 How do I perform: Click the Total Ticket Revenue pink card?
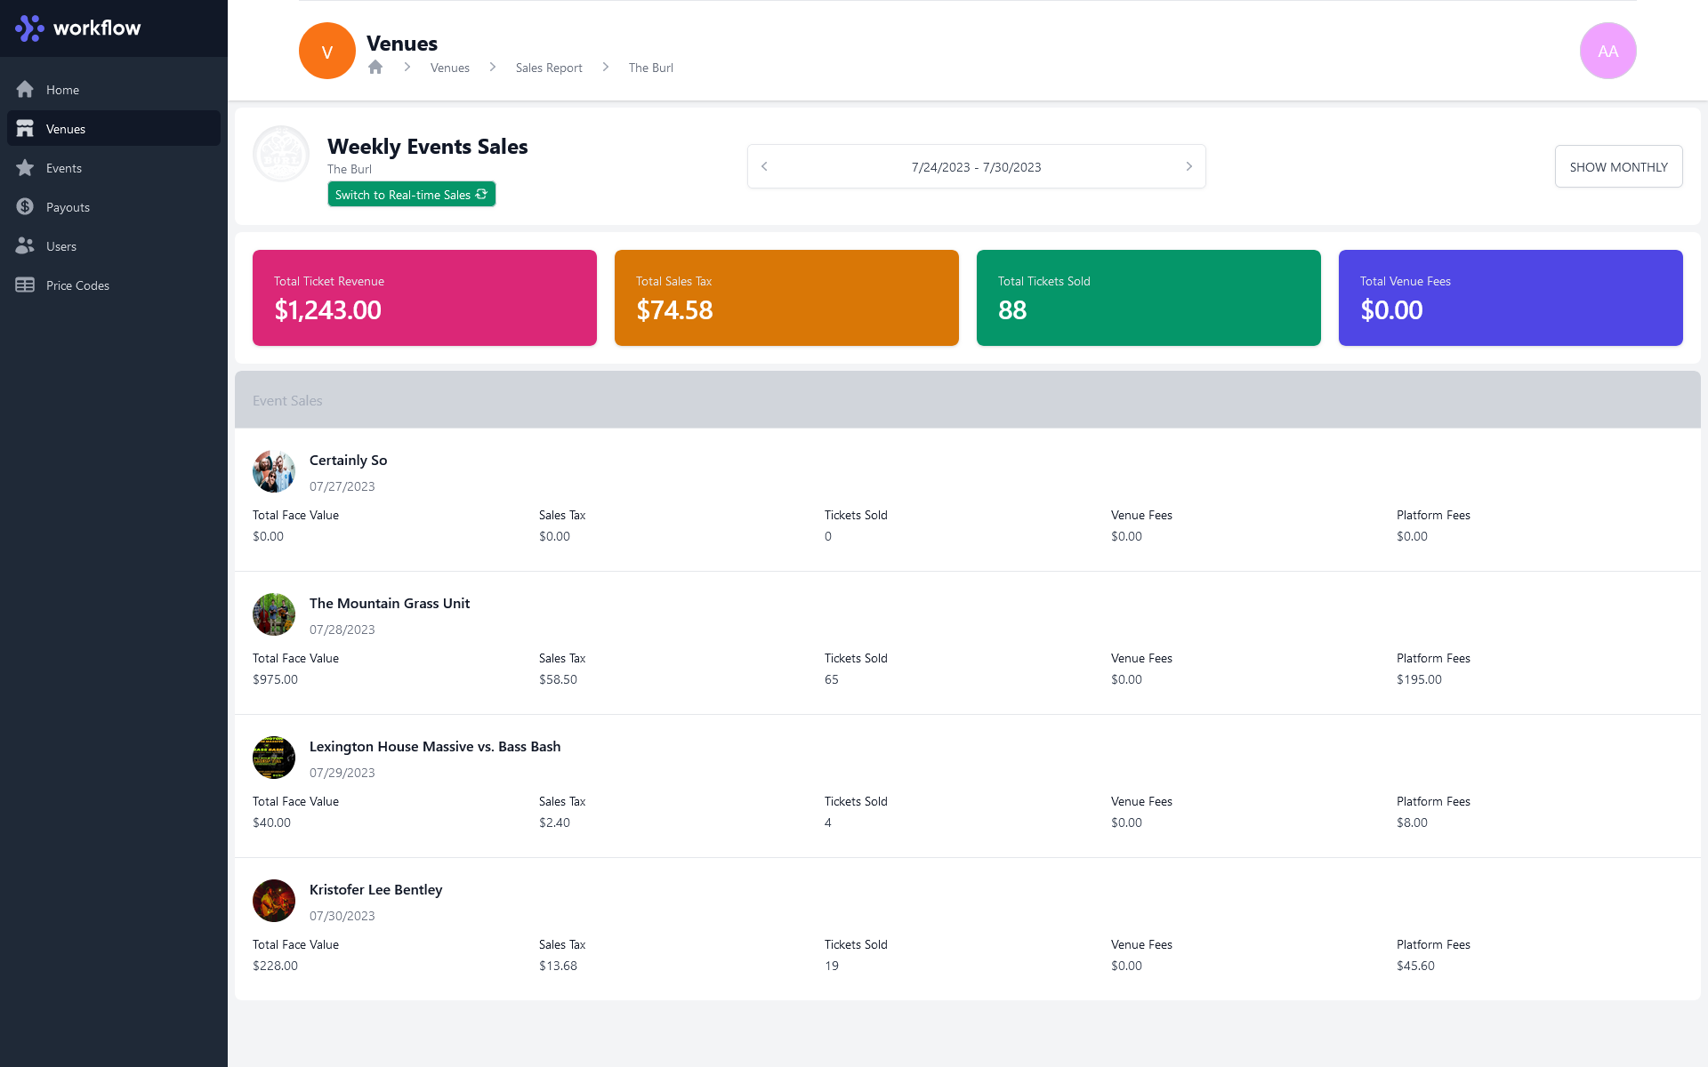click(424, 298)
